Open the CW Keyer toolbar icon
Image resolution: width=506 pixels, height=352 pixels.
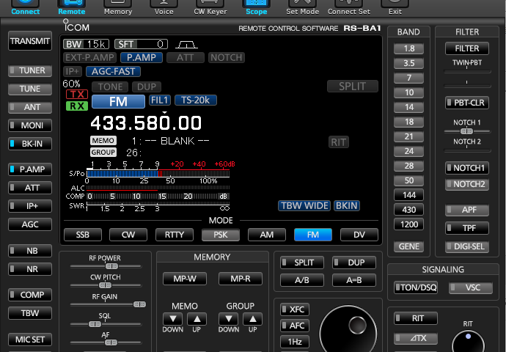(x=210, y=7)
